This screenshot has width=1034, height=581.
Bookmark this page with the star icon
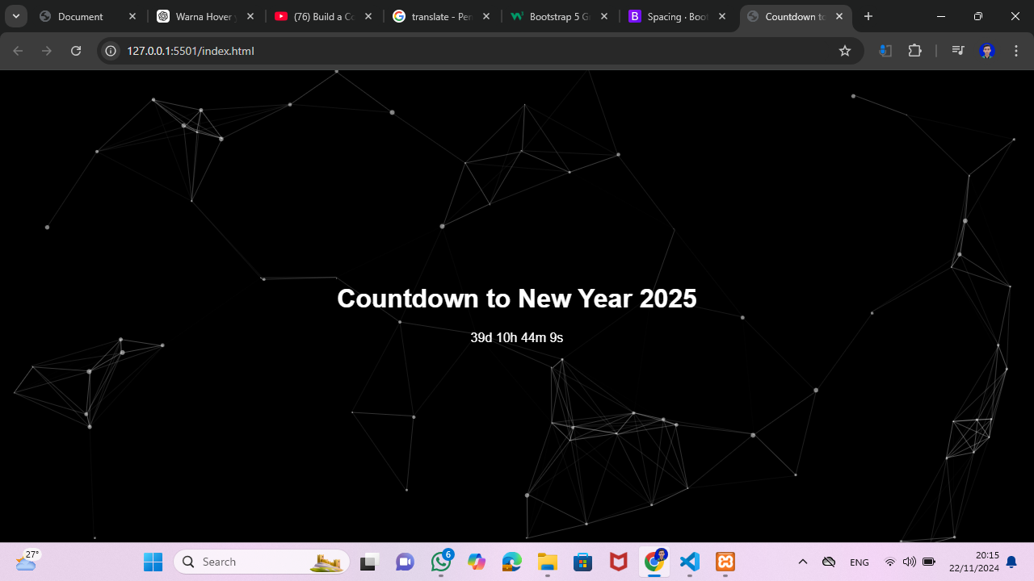point(845,51)
